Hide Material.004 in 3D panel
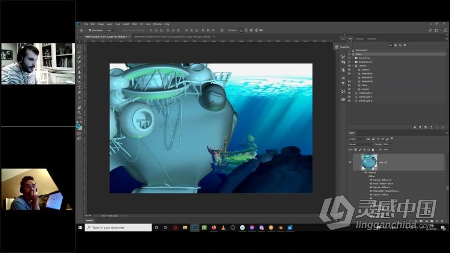 click(349, 81)
